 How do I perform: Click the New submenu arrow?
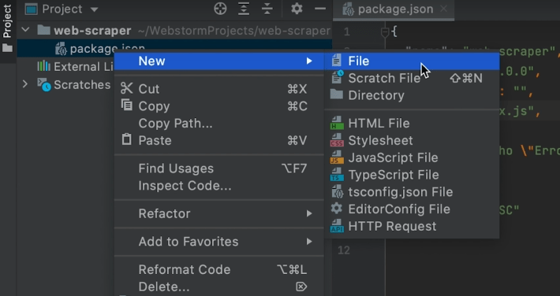[x=309, y=61]
